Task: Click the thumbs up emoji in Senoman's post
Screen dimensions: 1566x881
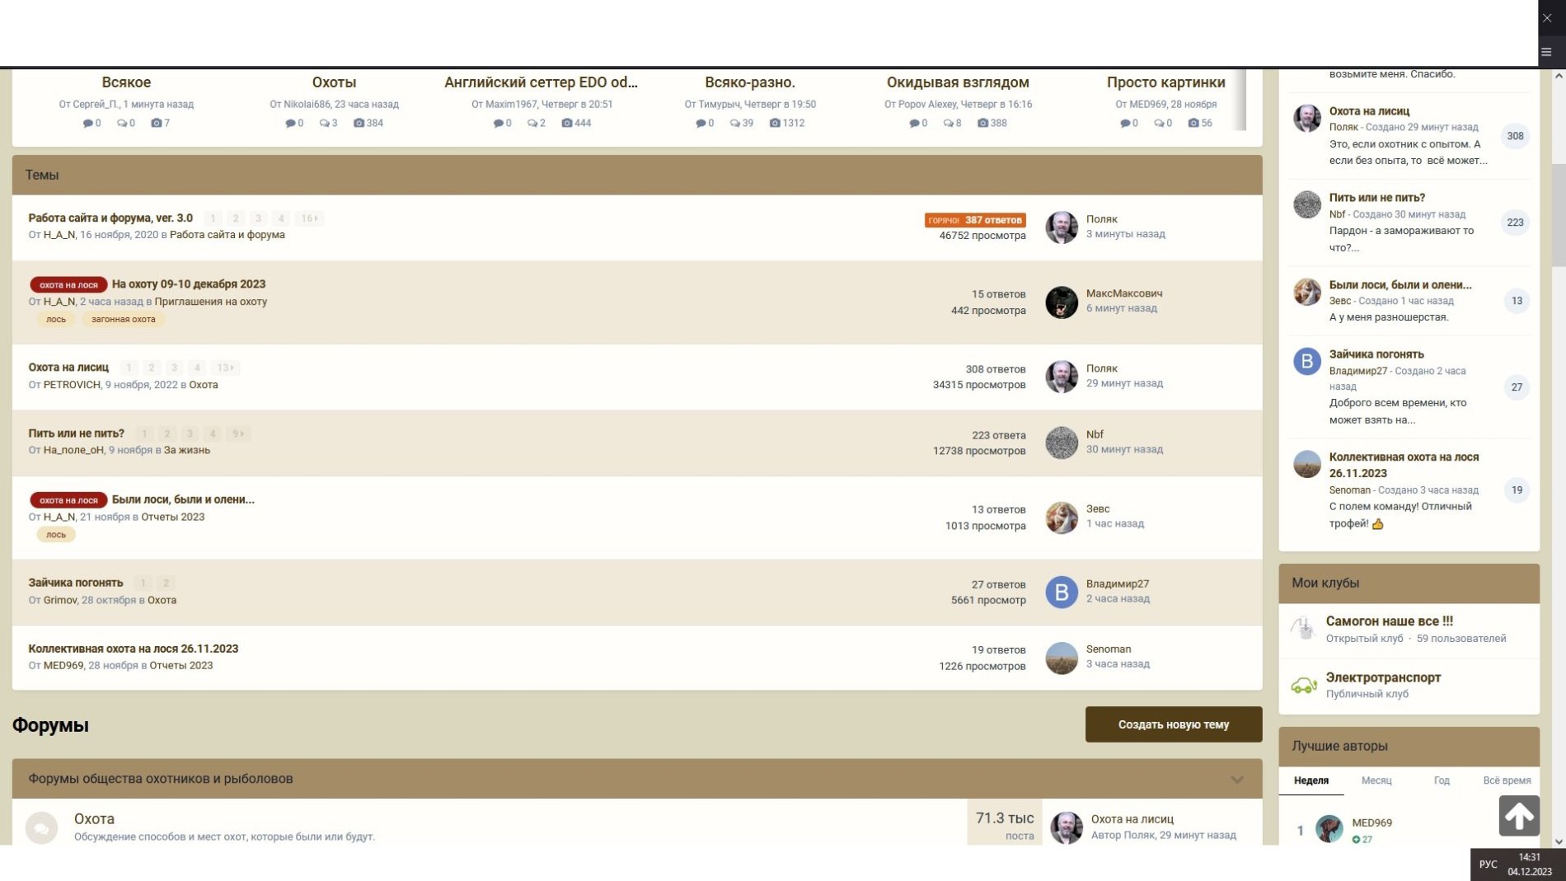Action: [1377, 524]
